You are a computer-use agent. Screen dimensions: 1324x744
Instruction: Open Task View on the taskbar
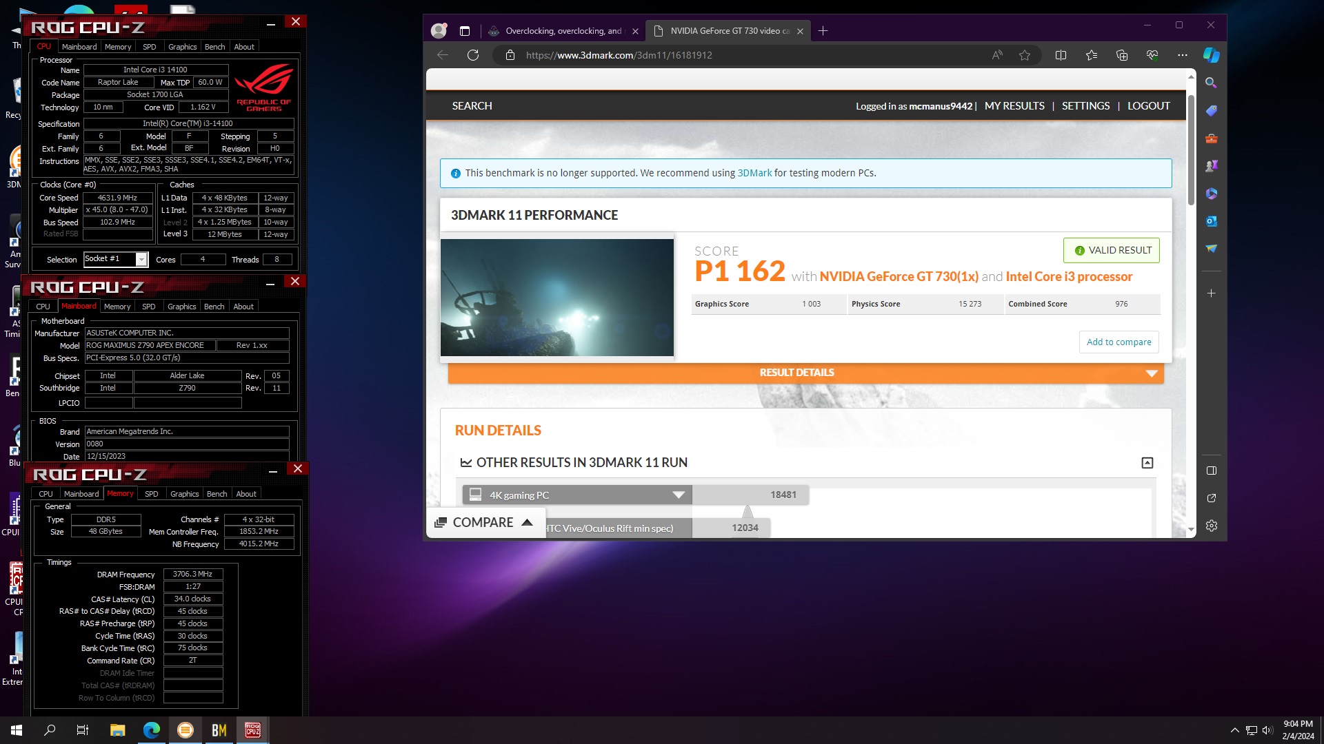[x=83, y=730]
